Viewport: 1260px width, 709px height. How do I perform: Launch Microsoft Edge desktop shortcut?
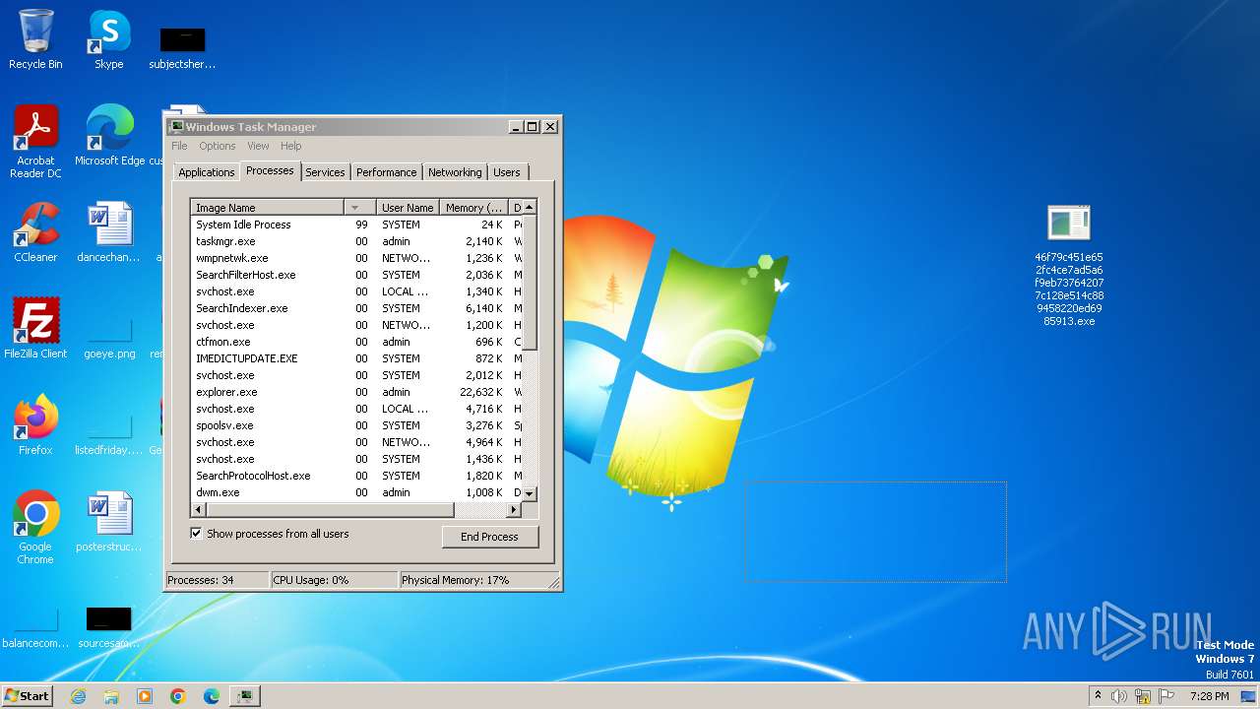point(109,136)
